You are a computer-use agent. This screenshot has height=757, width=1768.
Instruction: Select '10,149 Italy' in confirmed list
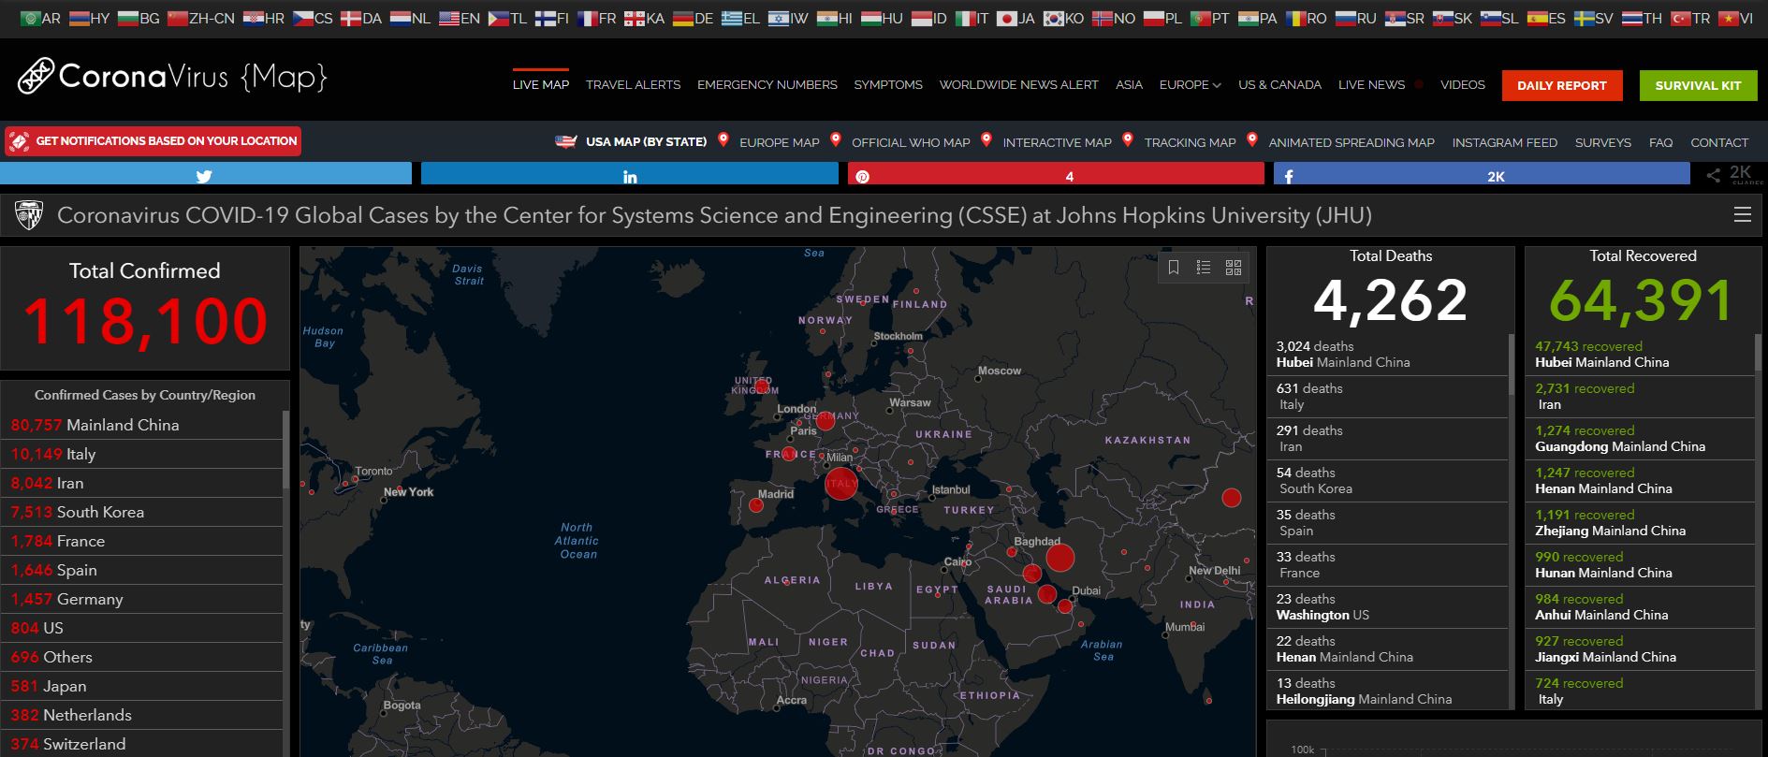point(141,454)
